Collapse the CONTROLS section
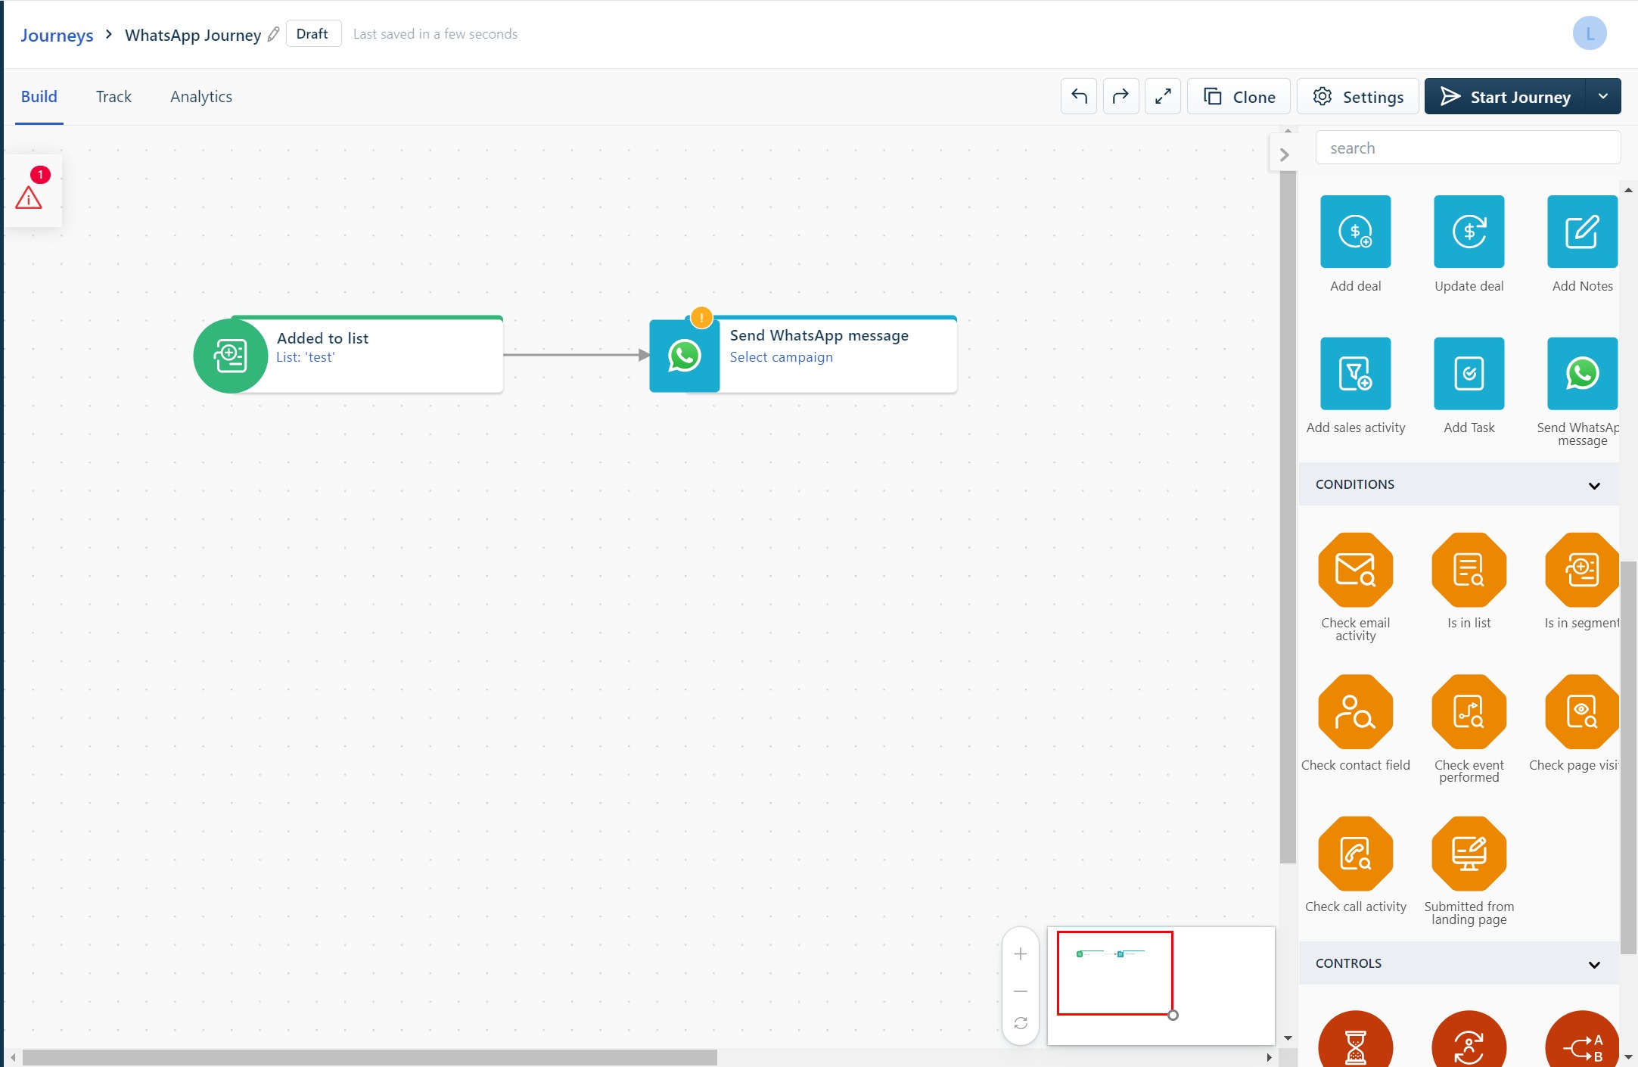The width and height of the screenshot is (1638, 1067). pyautogui.click(x=1594, y=964)
